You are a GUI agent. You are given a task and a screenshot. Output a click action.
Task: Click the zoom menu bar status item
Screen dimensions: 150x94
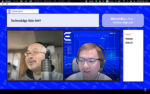tap(91, 1)
